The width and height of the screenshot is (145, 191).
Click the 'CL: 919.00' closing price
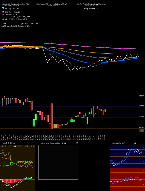(54, 5)
